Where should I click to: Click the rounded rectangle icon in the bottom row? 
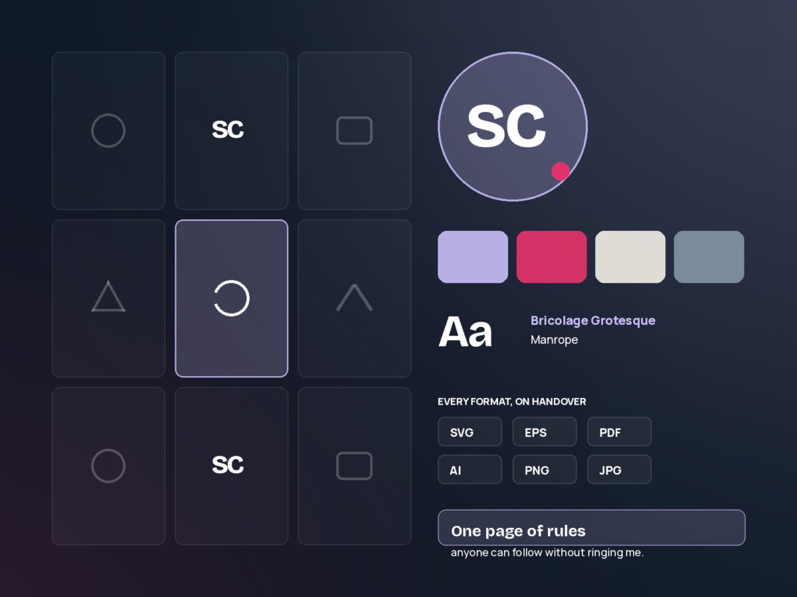[354, 466]
